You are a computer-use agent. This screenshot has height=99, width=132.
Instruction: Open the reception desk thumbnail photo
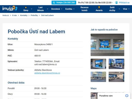[116, 64]
